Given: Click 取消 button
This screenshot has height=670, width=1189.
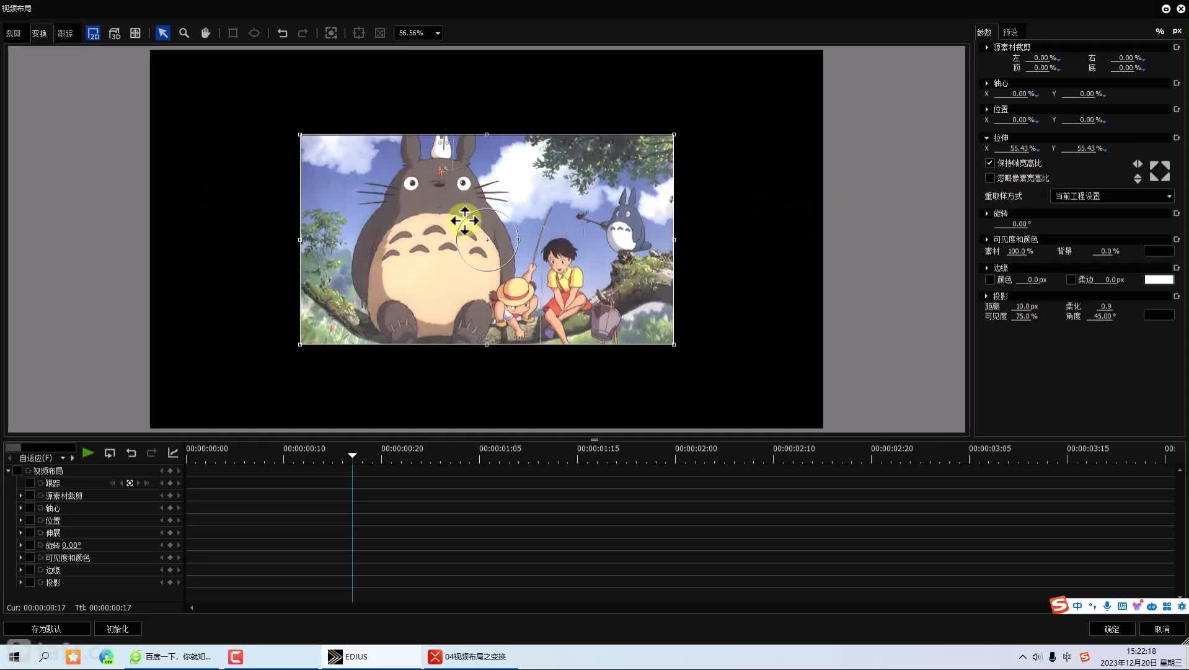Looking at the screenshot, I should pyautogui.click(x=1162, y=629).
